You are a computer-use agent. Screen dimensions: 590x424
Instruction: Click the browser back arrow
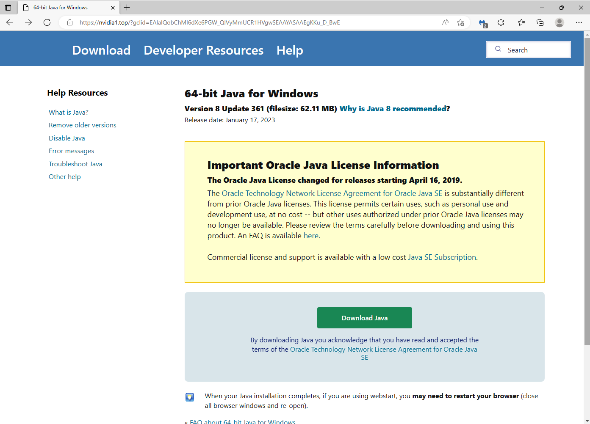pyautogui.click(x=10, y=22)
